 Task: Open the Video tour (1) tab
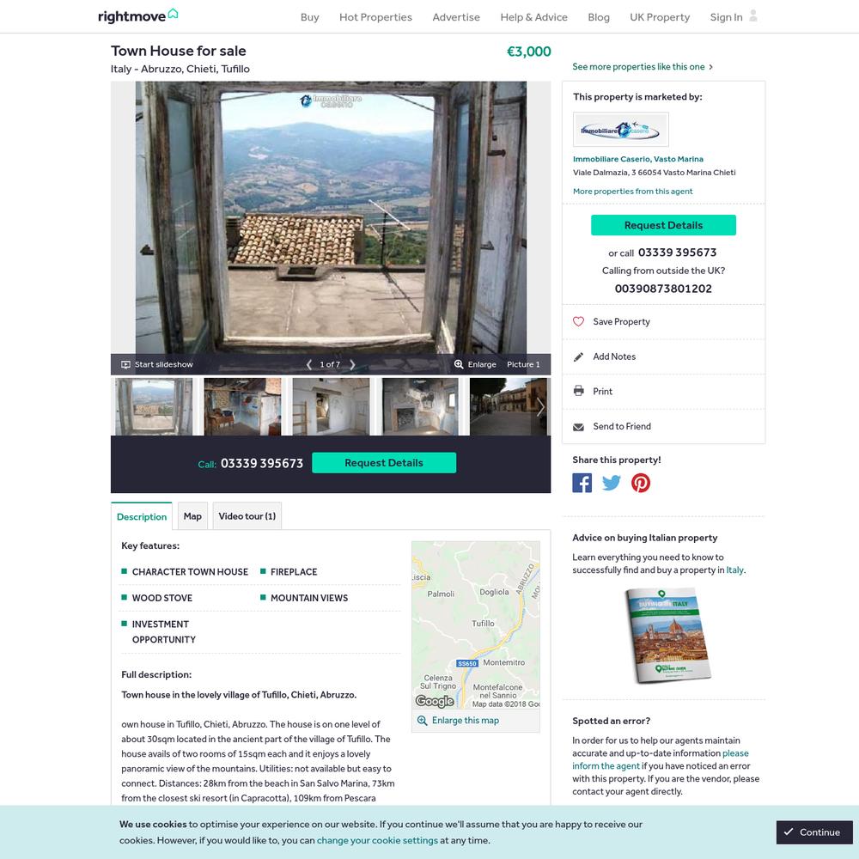pyautogui.click(x=247, y=516)
